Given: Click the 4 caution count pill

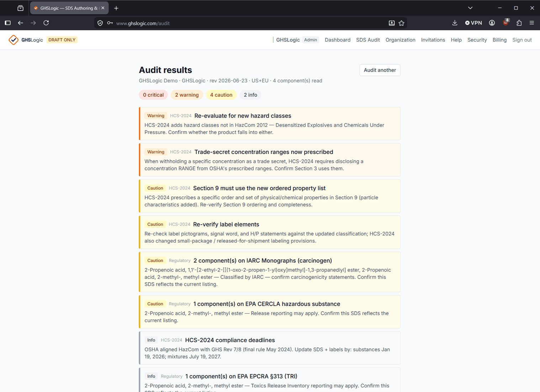Looking at the screenshot, I should [221, 95].
